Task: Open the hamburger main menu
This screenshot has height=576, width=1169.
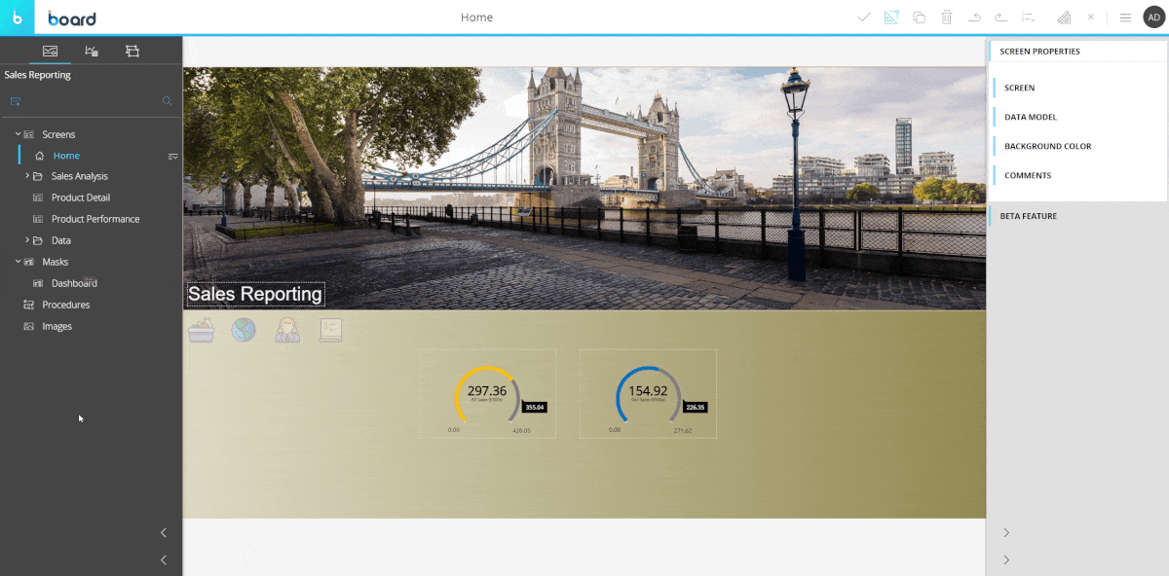Action: tap(1125, 18)
